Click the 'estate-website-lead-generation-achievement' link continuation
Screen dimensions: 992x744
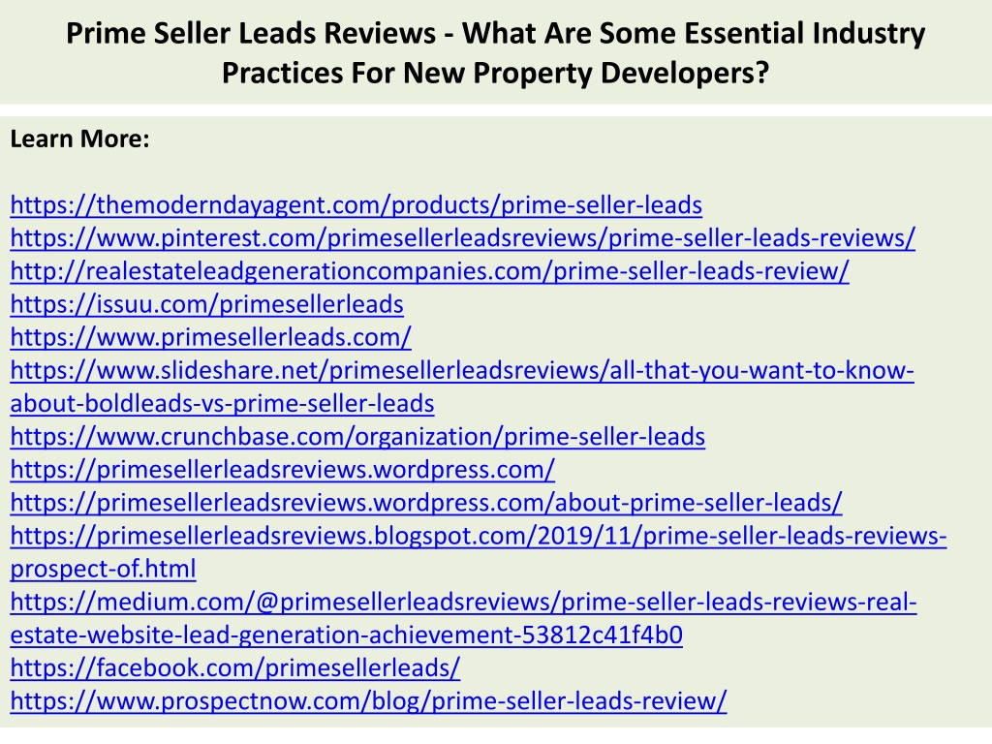[346, 635]
